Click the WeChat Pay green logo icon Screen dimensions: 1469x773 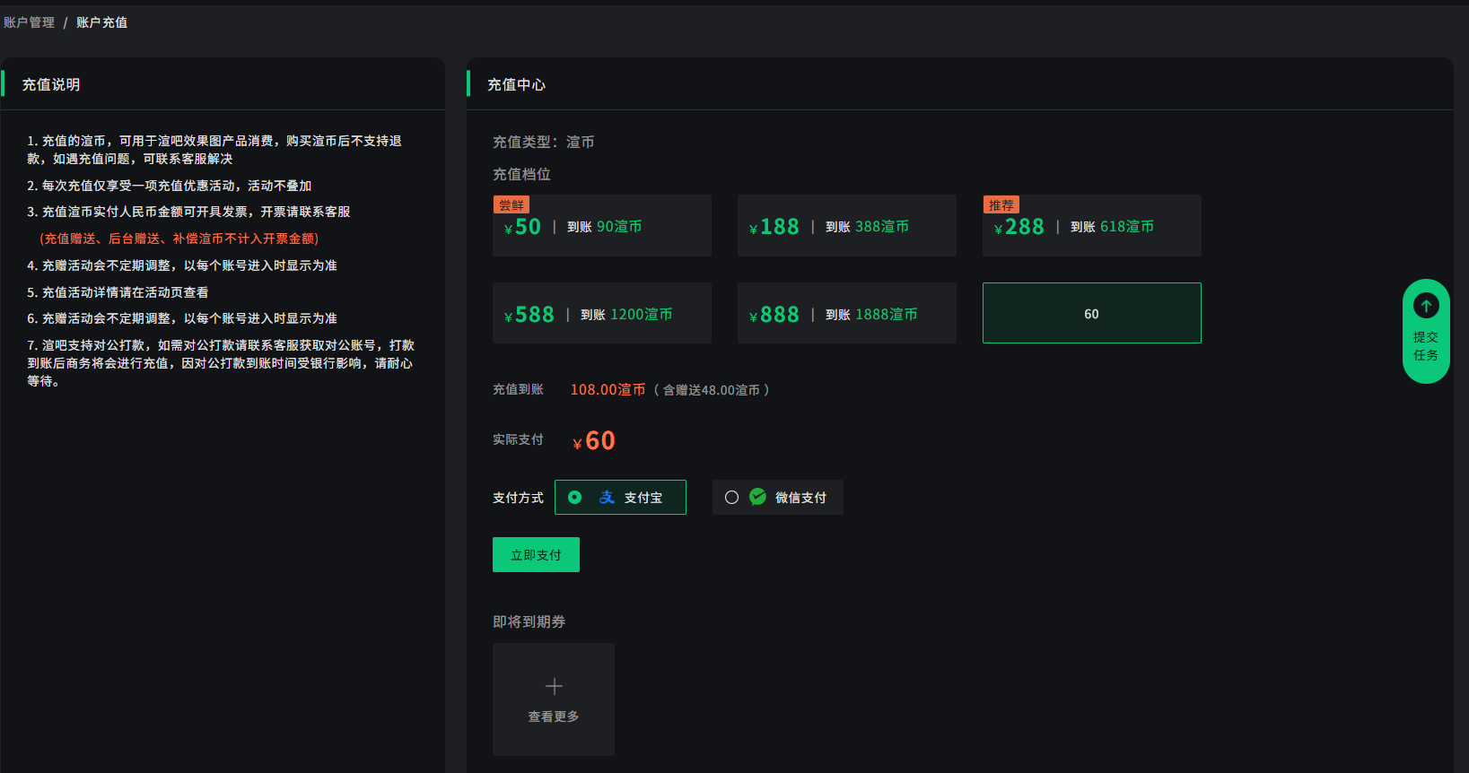click(x=758, y=497)
